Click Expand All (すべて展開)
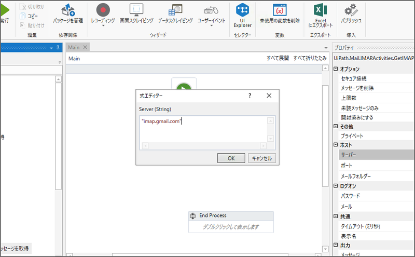The image size is (415, 257). point(278,58)
